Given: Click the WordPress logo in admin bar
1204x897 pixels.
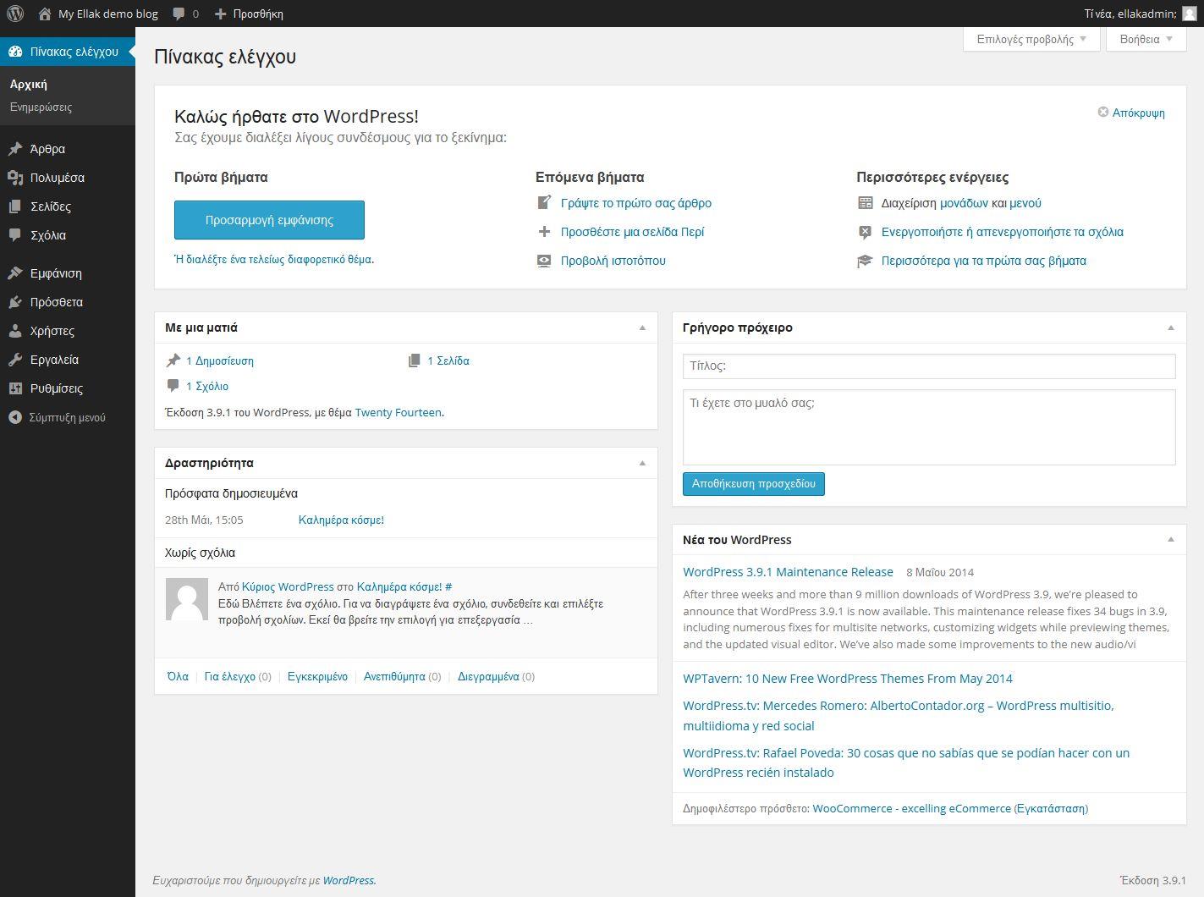Looking at the screenshot, I should [15, 14].
